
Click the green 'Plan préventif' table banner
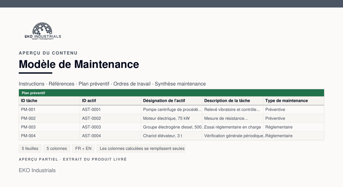click(x=171, y=93)
